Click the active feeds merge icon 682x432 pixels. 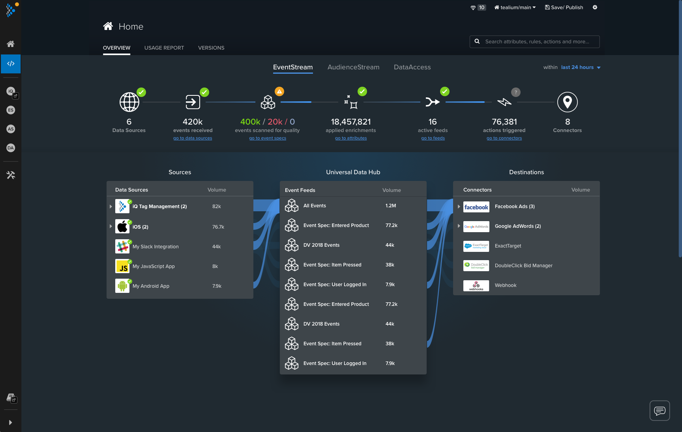[x=433, y=102]
